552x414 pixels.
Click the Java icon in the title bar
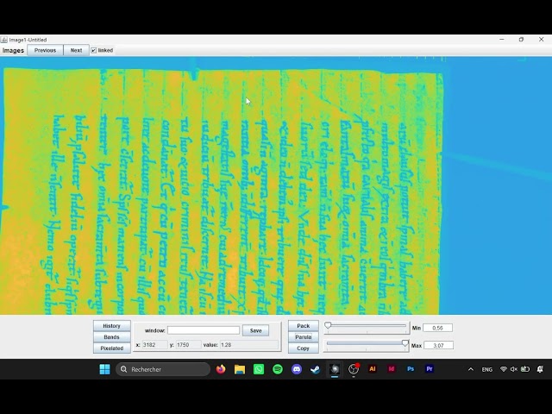[4, 40]
